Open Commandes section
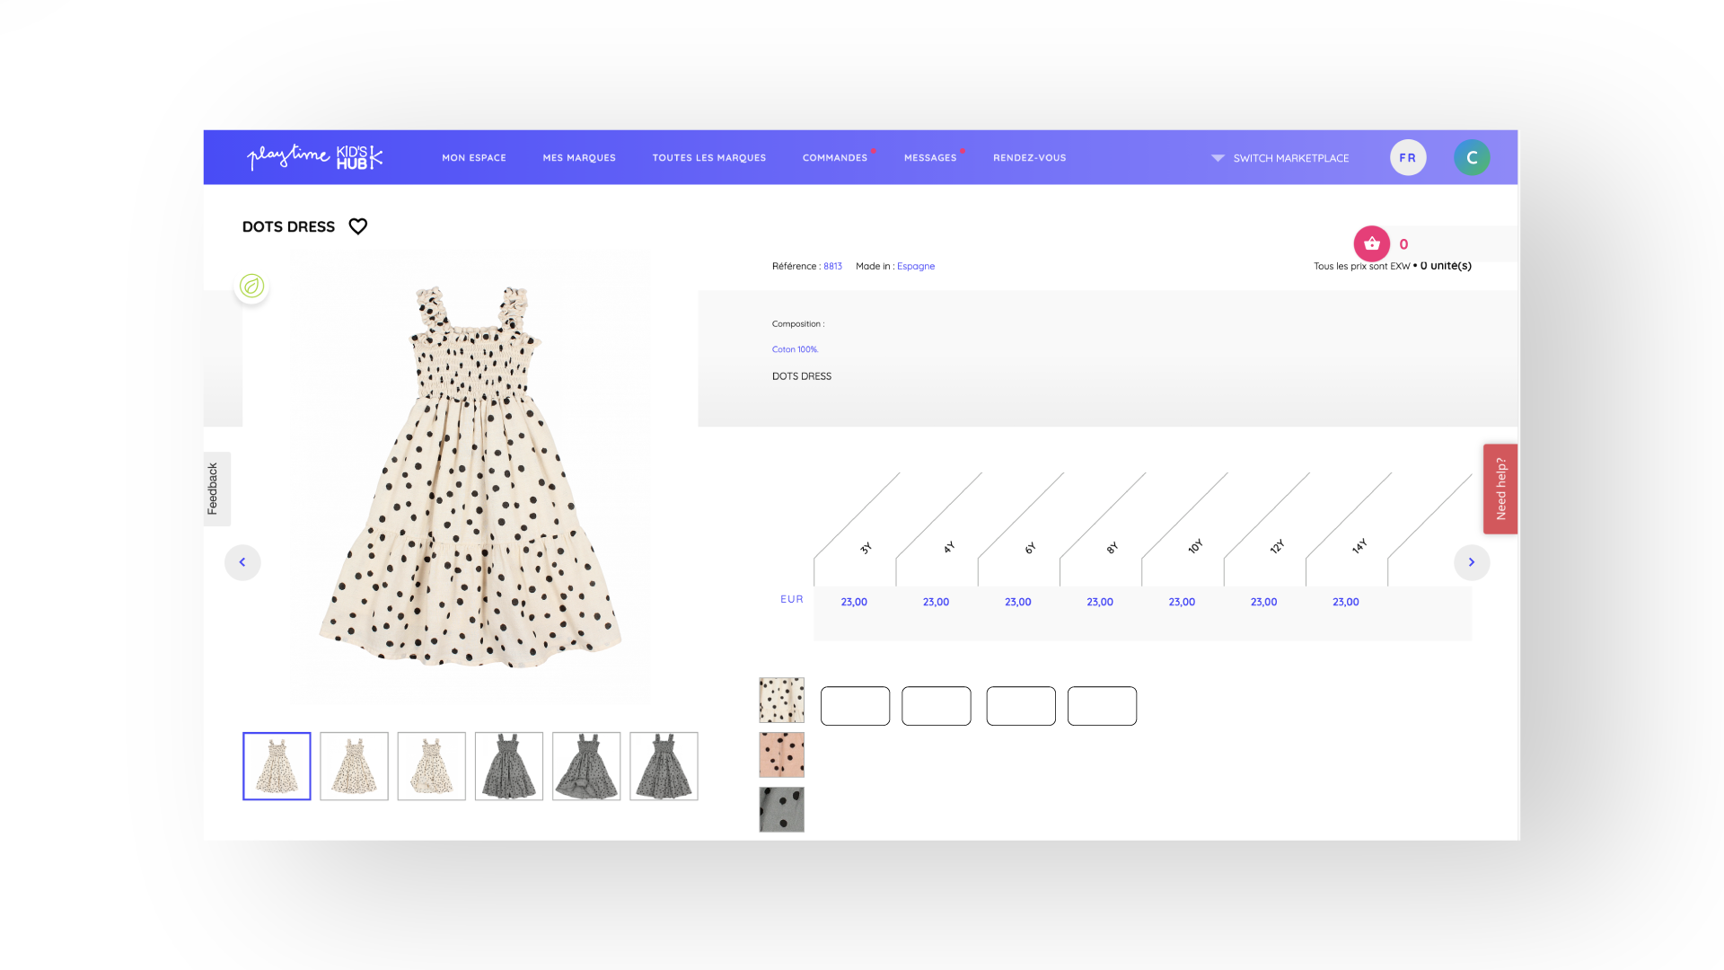Screen dimensions: 1724x970 835,158
